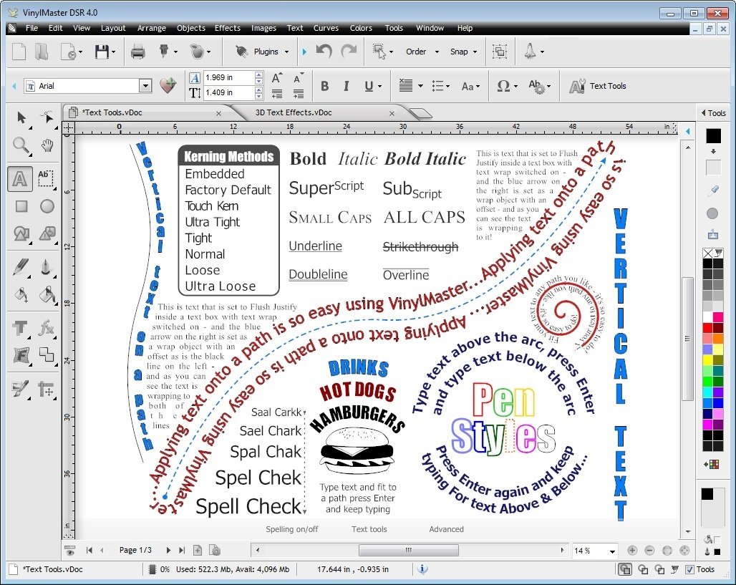
Task: Choose the Rectangle shape tool
Action: point(21,206)
